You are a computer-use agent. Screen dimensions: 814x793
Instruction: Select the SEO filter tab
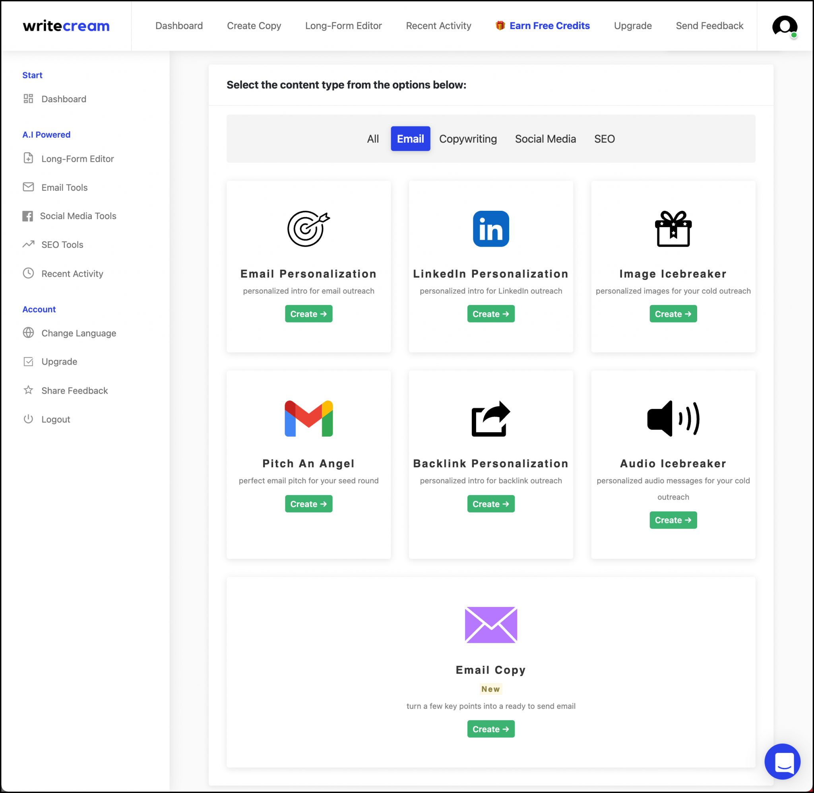604,139
